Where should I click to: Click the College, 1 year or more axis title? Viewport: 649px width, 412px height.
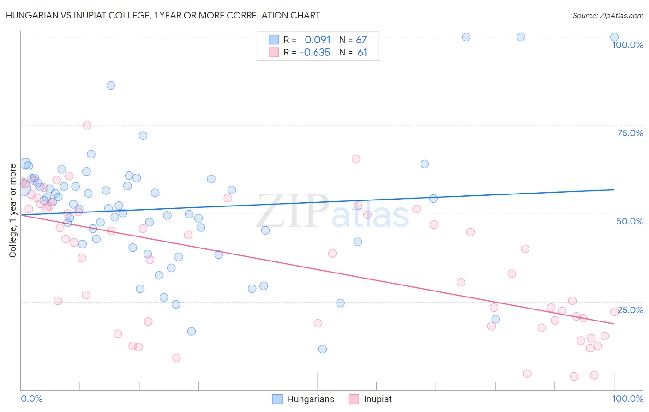[13, 211]
